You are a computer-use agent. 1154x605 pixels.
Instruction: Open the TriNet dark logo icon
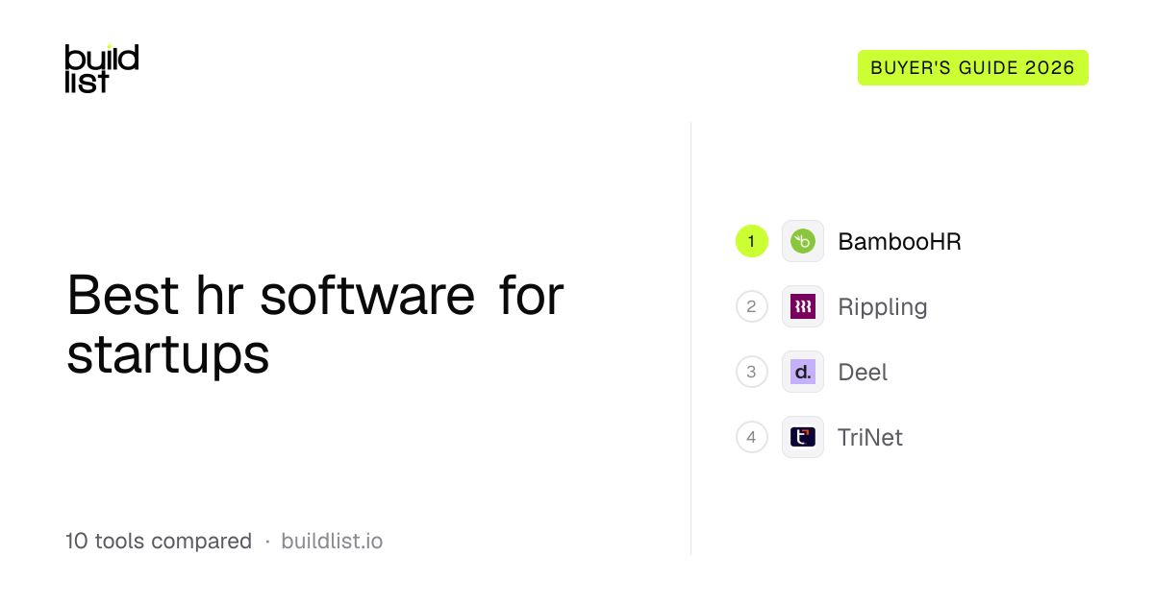click(x=803, y=437)
